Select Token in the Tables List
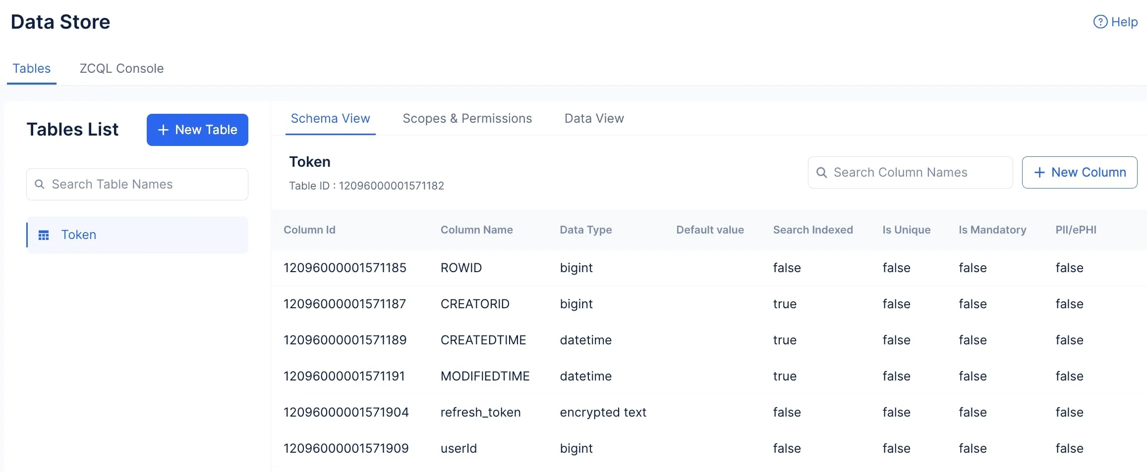 pos(79,235)
